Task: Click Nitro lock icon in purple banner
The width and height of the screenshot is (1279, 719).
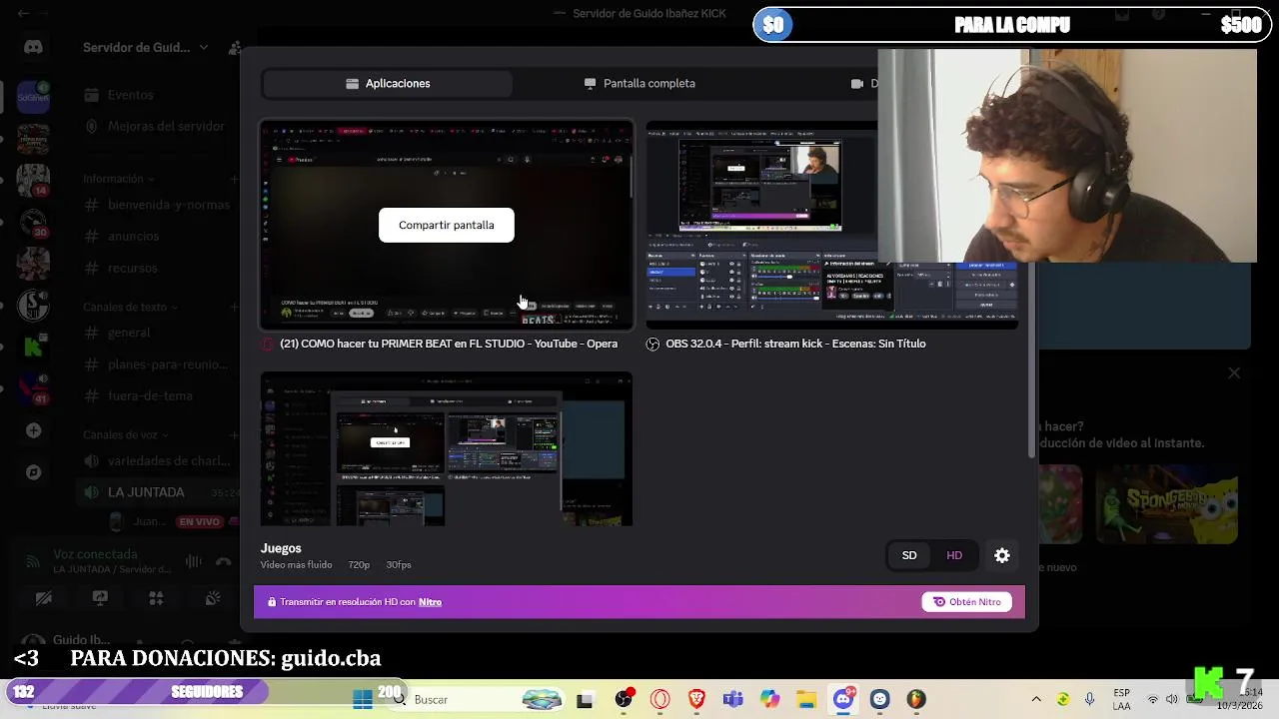Action: coord(271,602)
